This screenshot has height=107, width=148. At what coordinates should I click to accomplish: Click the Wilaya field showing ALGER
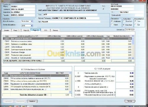pyautogui.click(x=23, y=6)
